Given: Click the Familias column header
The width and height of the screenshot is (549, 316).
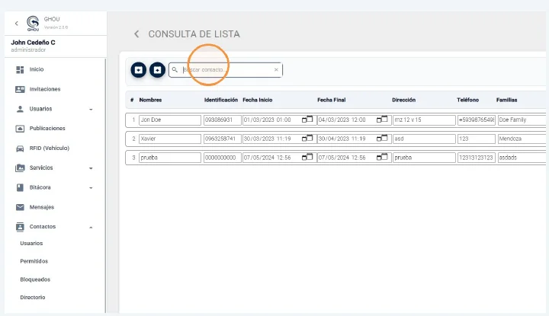Looking at the screenshot, I should coord(506,100).
